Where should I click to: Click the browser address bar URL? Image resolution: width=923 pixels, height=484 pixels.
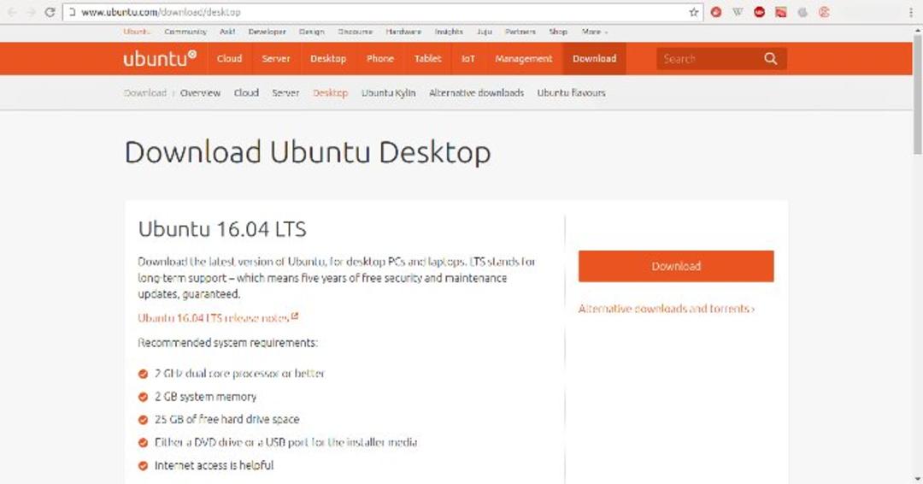coord(161,12)
